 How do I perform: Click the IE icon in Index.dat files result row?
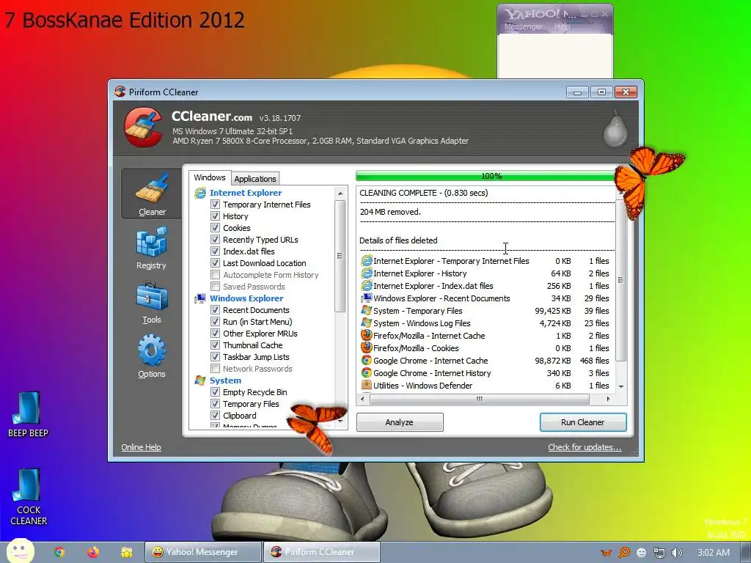click(367, 285)
